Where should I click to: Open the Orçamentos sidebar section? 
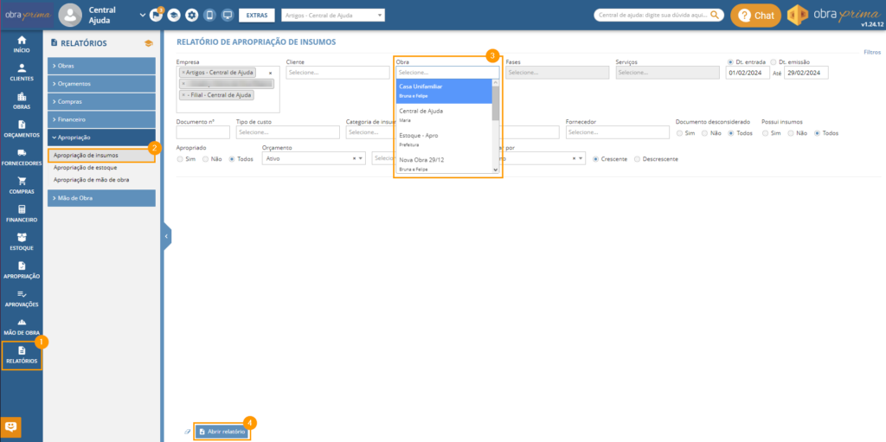(22, 129)
